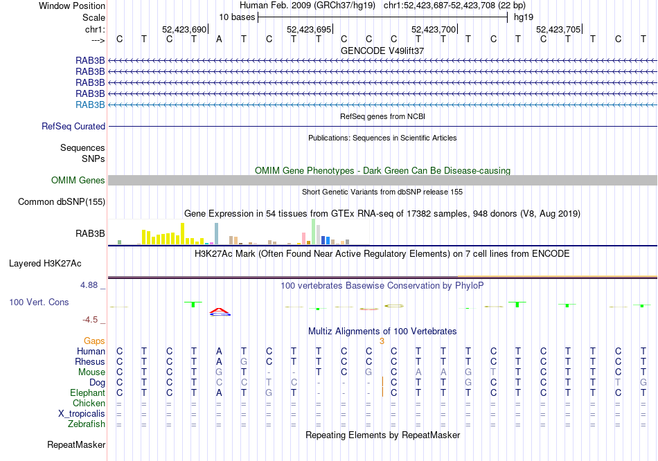Click the topmost RAB3B transcript label
Screen dimensions: 658x461
tap(90, 61)
